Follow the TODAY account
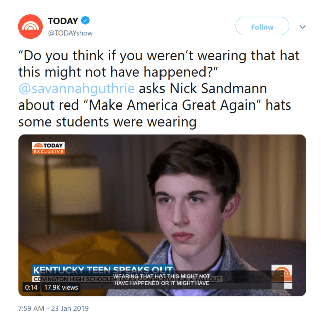 [x=262, y=26]
